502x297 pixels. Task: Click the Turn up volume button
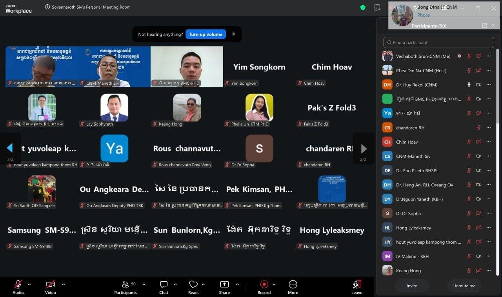click(206, 34)
